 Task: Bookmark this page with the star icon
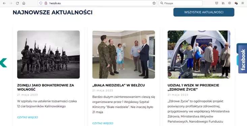pyautogui.click(x=154, y=3)
